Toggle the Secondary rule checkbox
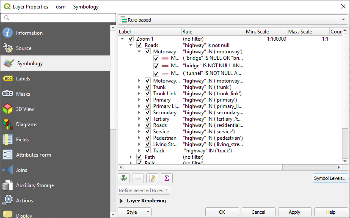350x218 pixels. (x=148, y=113)
